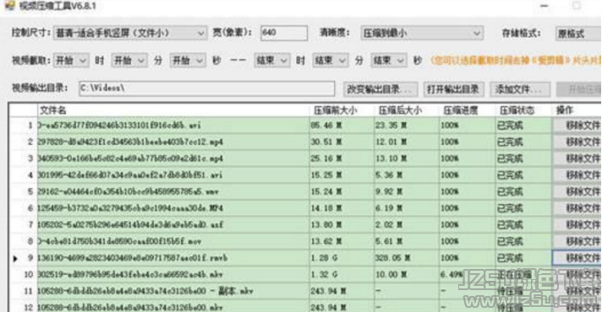Click the 压缩前大小 column header
Screen dimensions: 602x312
pyautogui.click(x=342, y=110)
